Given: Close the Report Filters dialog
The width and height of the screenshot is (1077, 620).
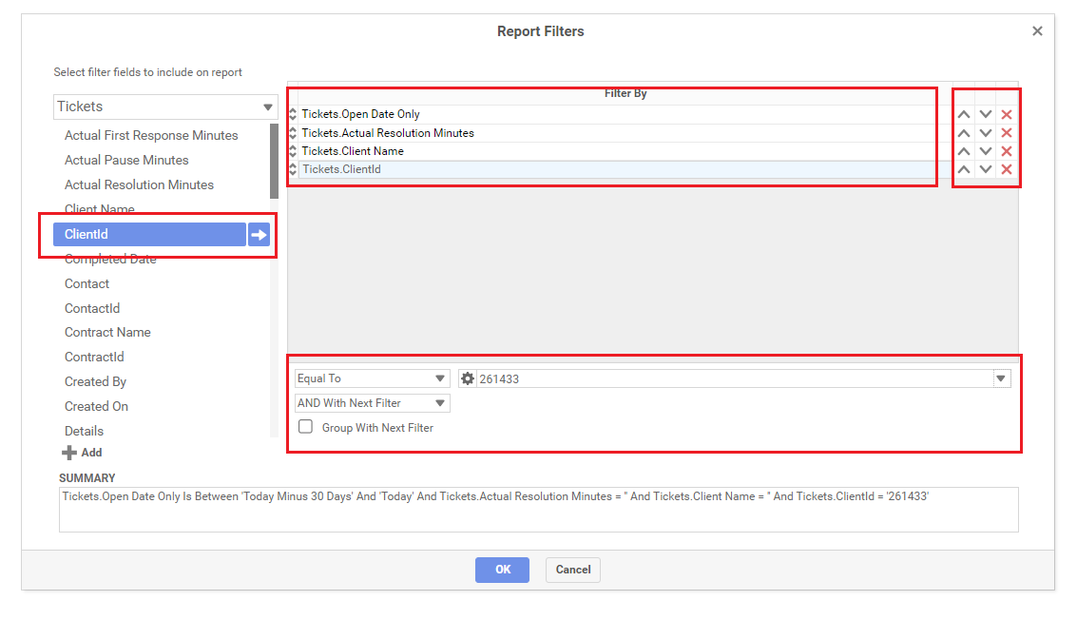Looking at the screenshot, I should pyautogui.click(x=1037, y=31).
